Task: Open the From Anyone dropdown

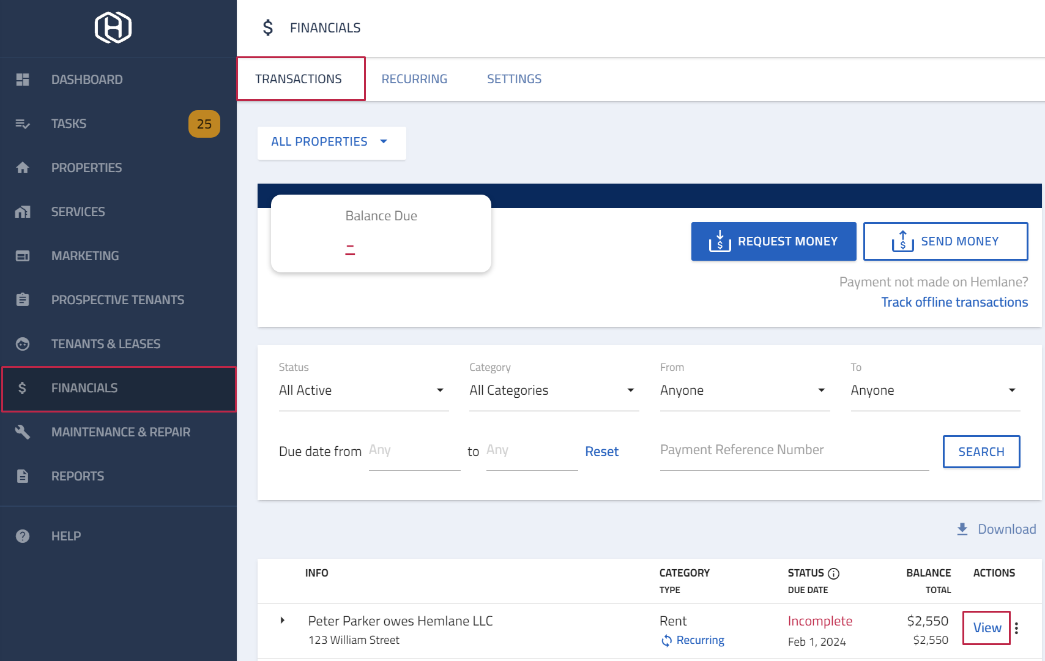Action: point(745,390)
